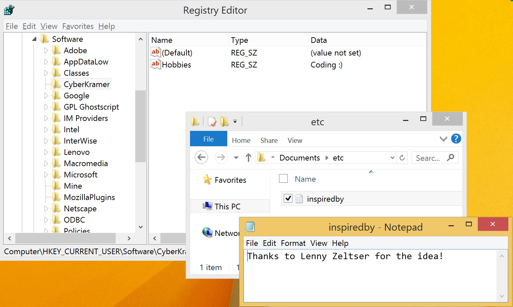This screenshot has height=307, width=513.
Task: Click the etc breadcrumb in address bar
Action: click(338, 158)
